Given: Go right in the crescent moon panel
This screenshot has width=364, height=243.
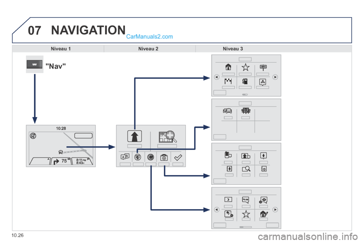Looking at the screenshot, I should coord(275,210).
